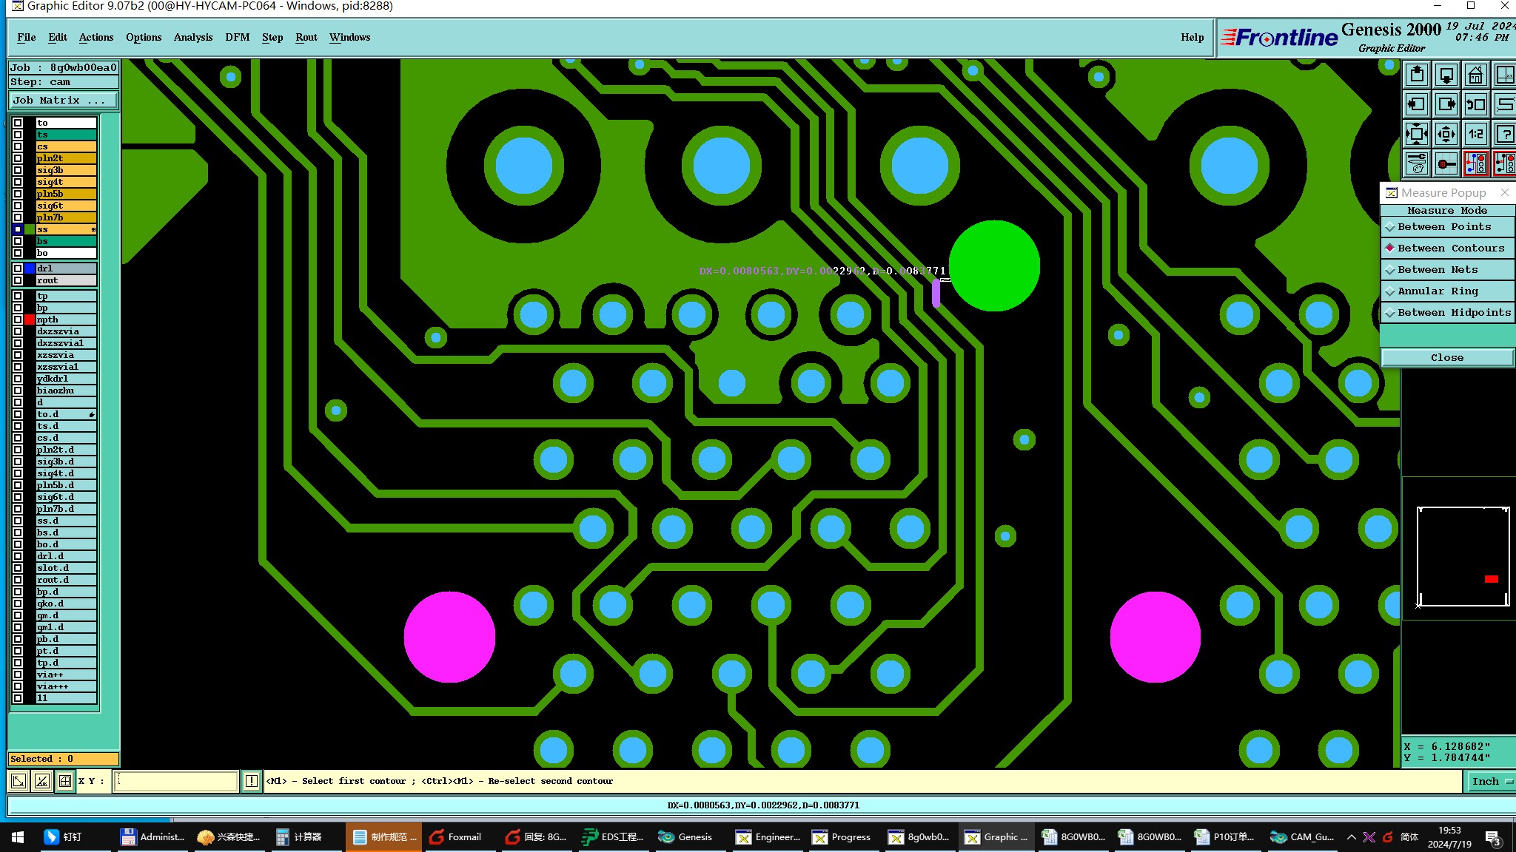Click the previous view undo icon
This screenshot has height=852, width=1516.
(x=1475, y=104)
